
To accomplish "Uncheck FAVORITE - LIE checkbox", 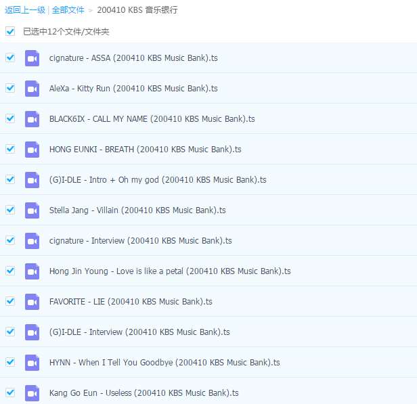I will 10,301.
